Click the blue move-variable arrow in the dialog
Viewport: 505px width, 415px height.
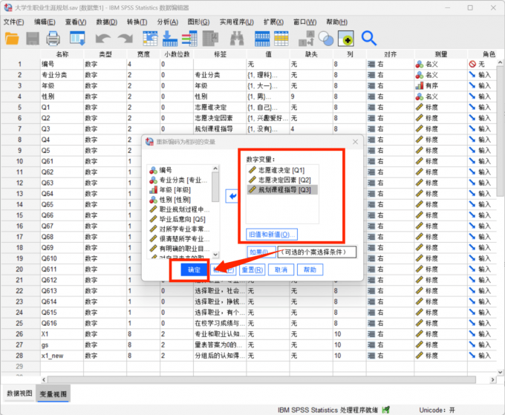[x=232, y=196]
